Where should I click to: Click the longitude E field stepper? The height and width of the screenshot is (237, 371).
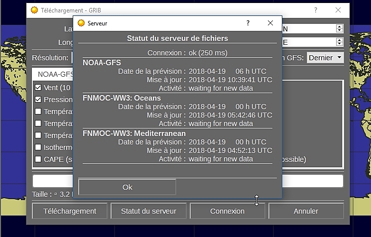339,42
